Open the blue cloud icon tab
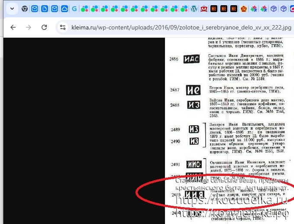The image size is (294, 224). 65,9
